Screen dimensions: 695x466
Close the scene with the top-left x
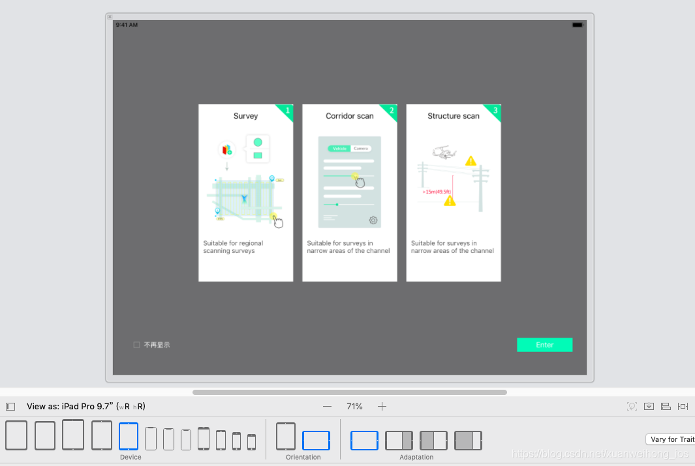pos(110,17)
